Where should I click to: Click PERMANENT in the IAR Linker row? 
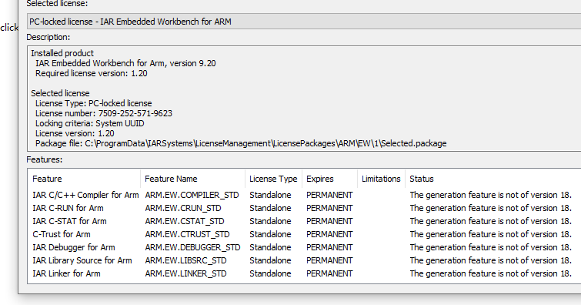point(329,273)
